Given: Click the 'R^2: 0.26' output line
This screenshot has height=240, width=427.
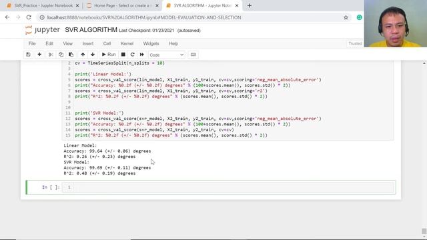Looking at the screenshot, I should click(x=99, y=157).
